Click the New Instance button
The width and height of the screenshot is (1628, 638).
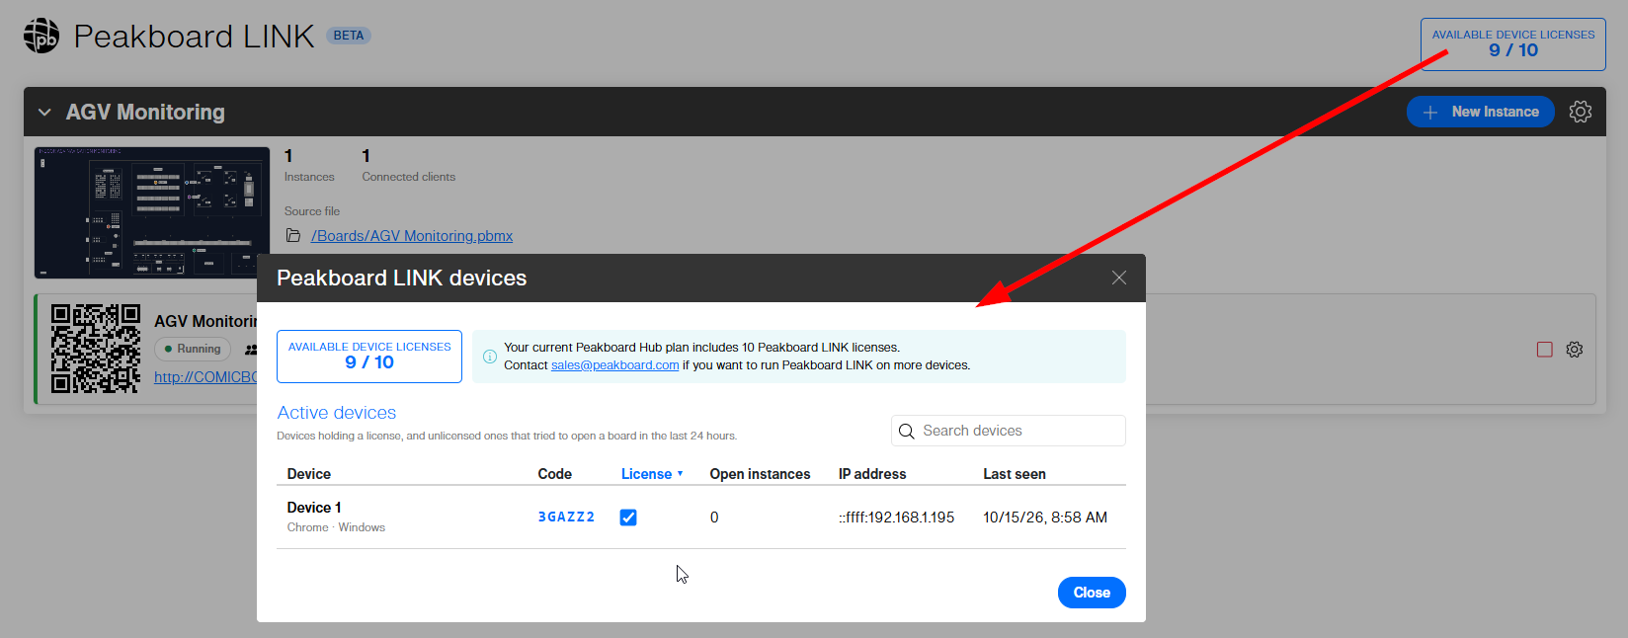1481,112
